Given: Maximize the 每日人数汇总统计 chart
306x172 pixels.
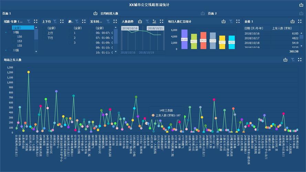Looking at the screenshot, I should (x=238, y=21).
